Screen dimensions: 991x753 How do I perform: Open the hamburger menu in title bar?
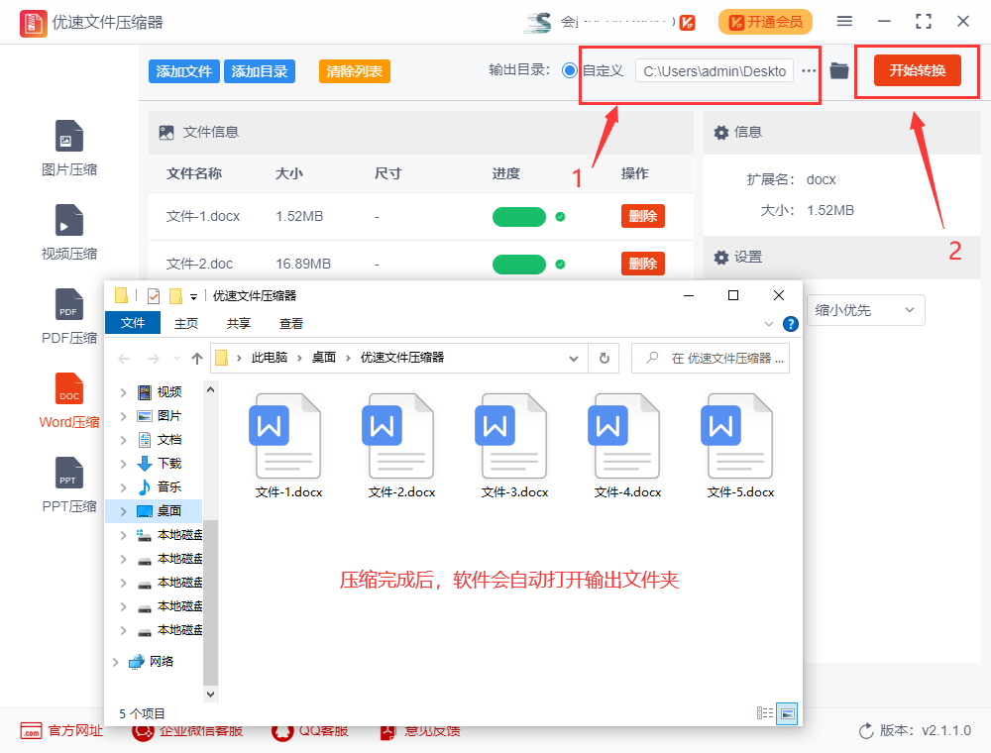[x=844, y=22]
